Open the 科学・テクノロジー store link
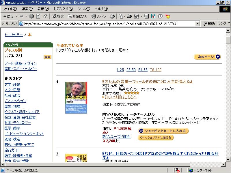Screen dimensions: 231x173 point(18,123)
